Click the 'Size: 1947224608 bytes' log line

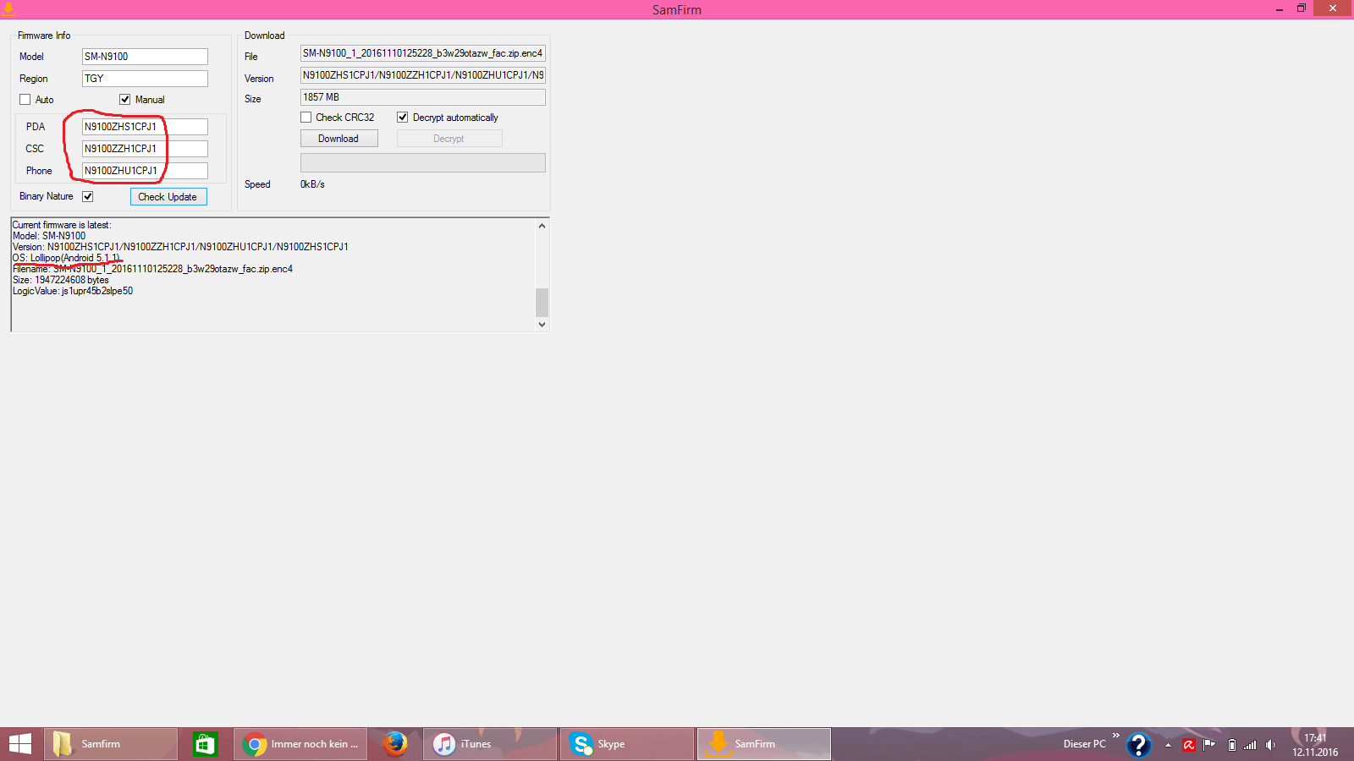61,280
